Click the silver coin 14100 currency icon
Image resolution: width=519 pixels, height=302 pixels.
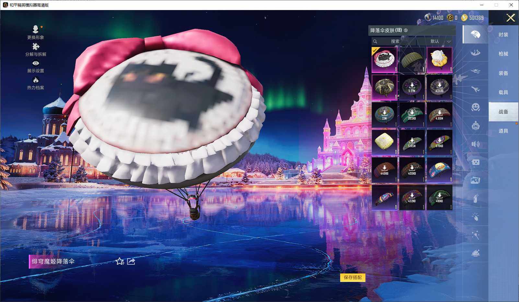(x=428, y=17)
